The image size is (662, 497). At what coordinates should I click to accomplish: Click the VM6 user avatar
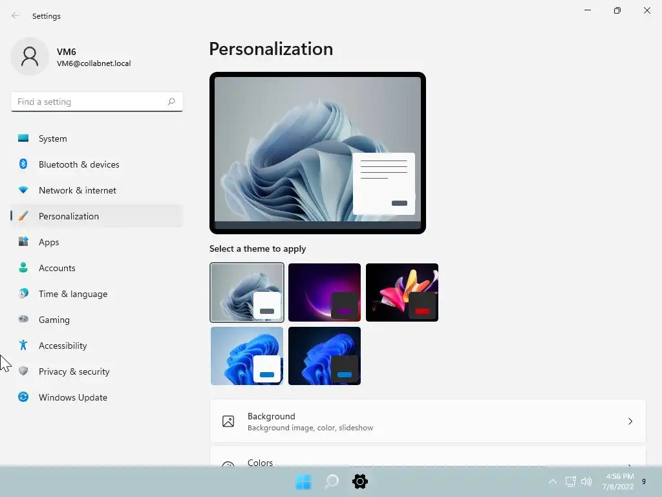30,56
